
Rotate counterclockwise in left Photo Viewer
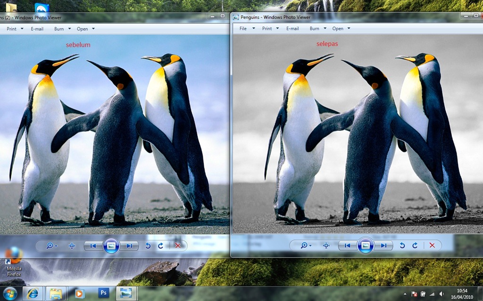pyautogui.click(x=148, y=246)
